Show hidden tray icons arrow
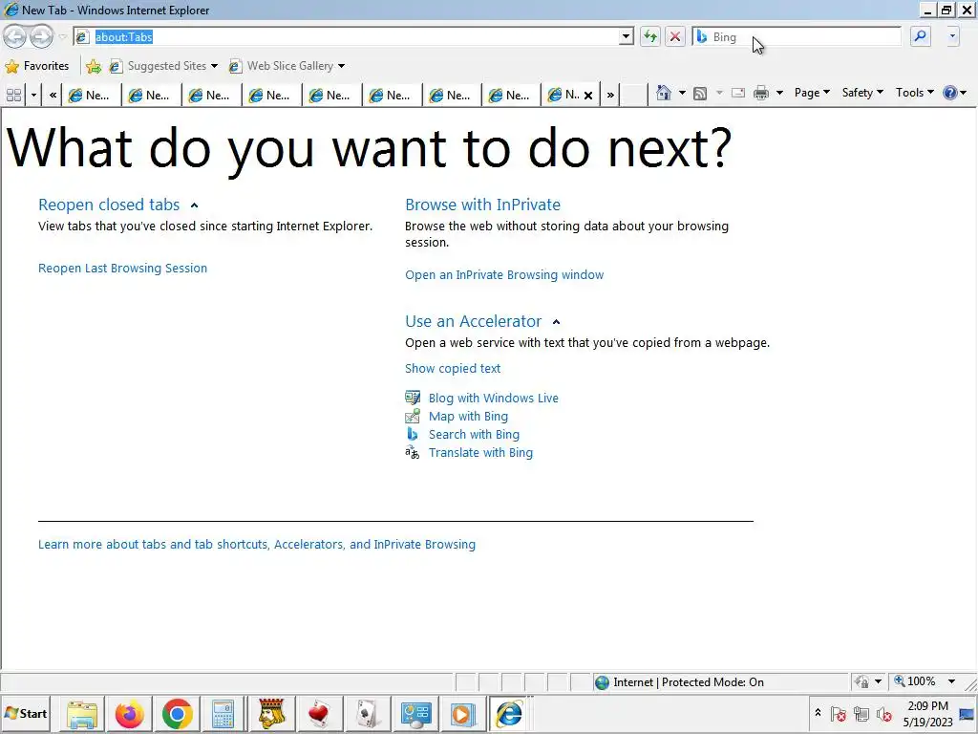Image resolution: width=978 pixels, height=734 pixels. coord(818,712)
